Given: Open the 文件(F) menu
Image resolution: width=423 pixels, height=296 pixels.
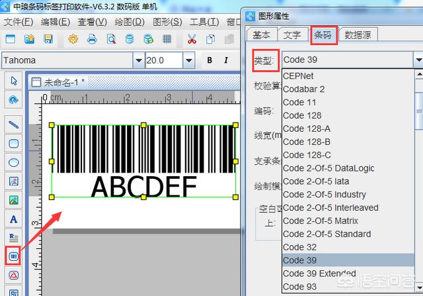Looking at the screenshot, I should tap(19, 22).
